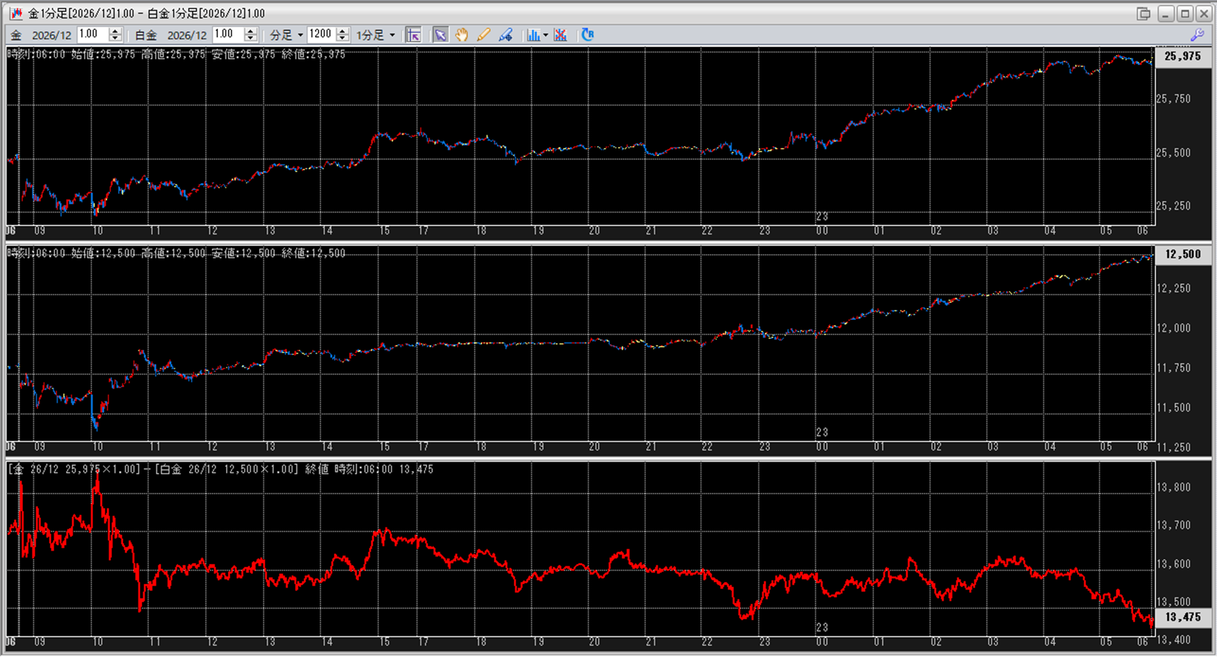The width and height of the screenshot is (1217, 657).
Task: Click the window layout icon in title bar
Action: click(x=1143, y=13)
